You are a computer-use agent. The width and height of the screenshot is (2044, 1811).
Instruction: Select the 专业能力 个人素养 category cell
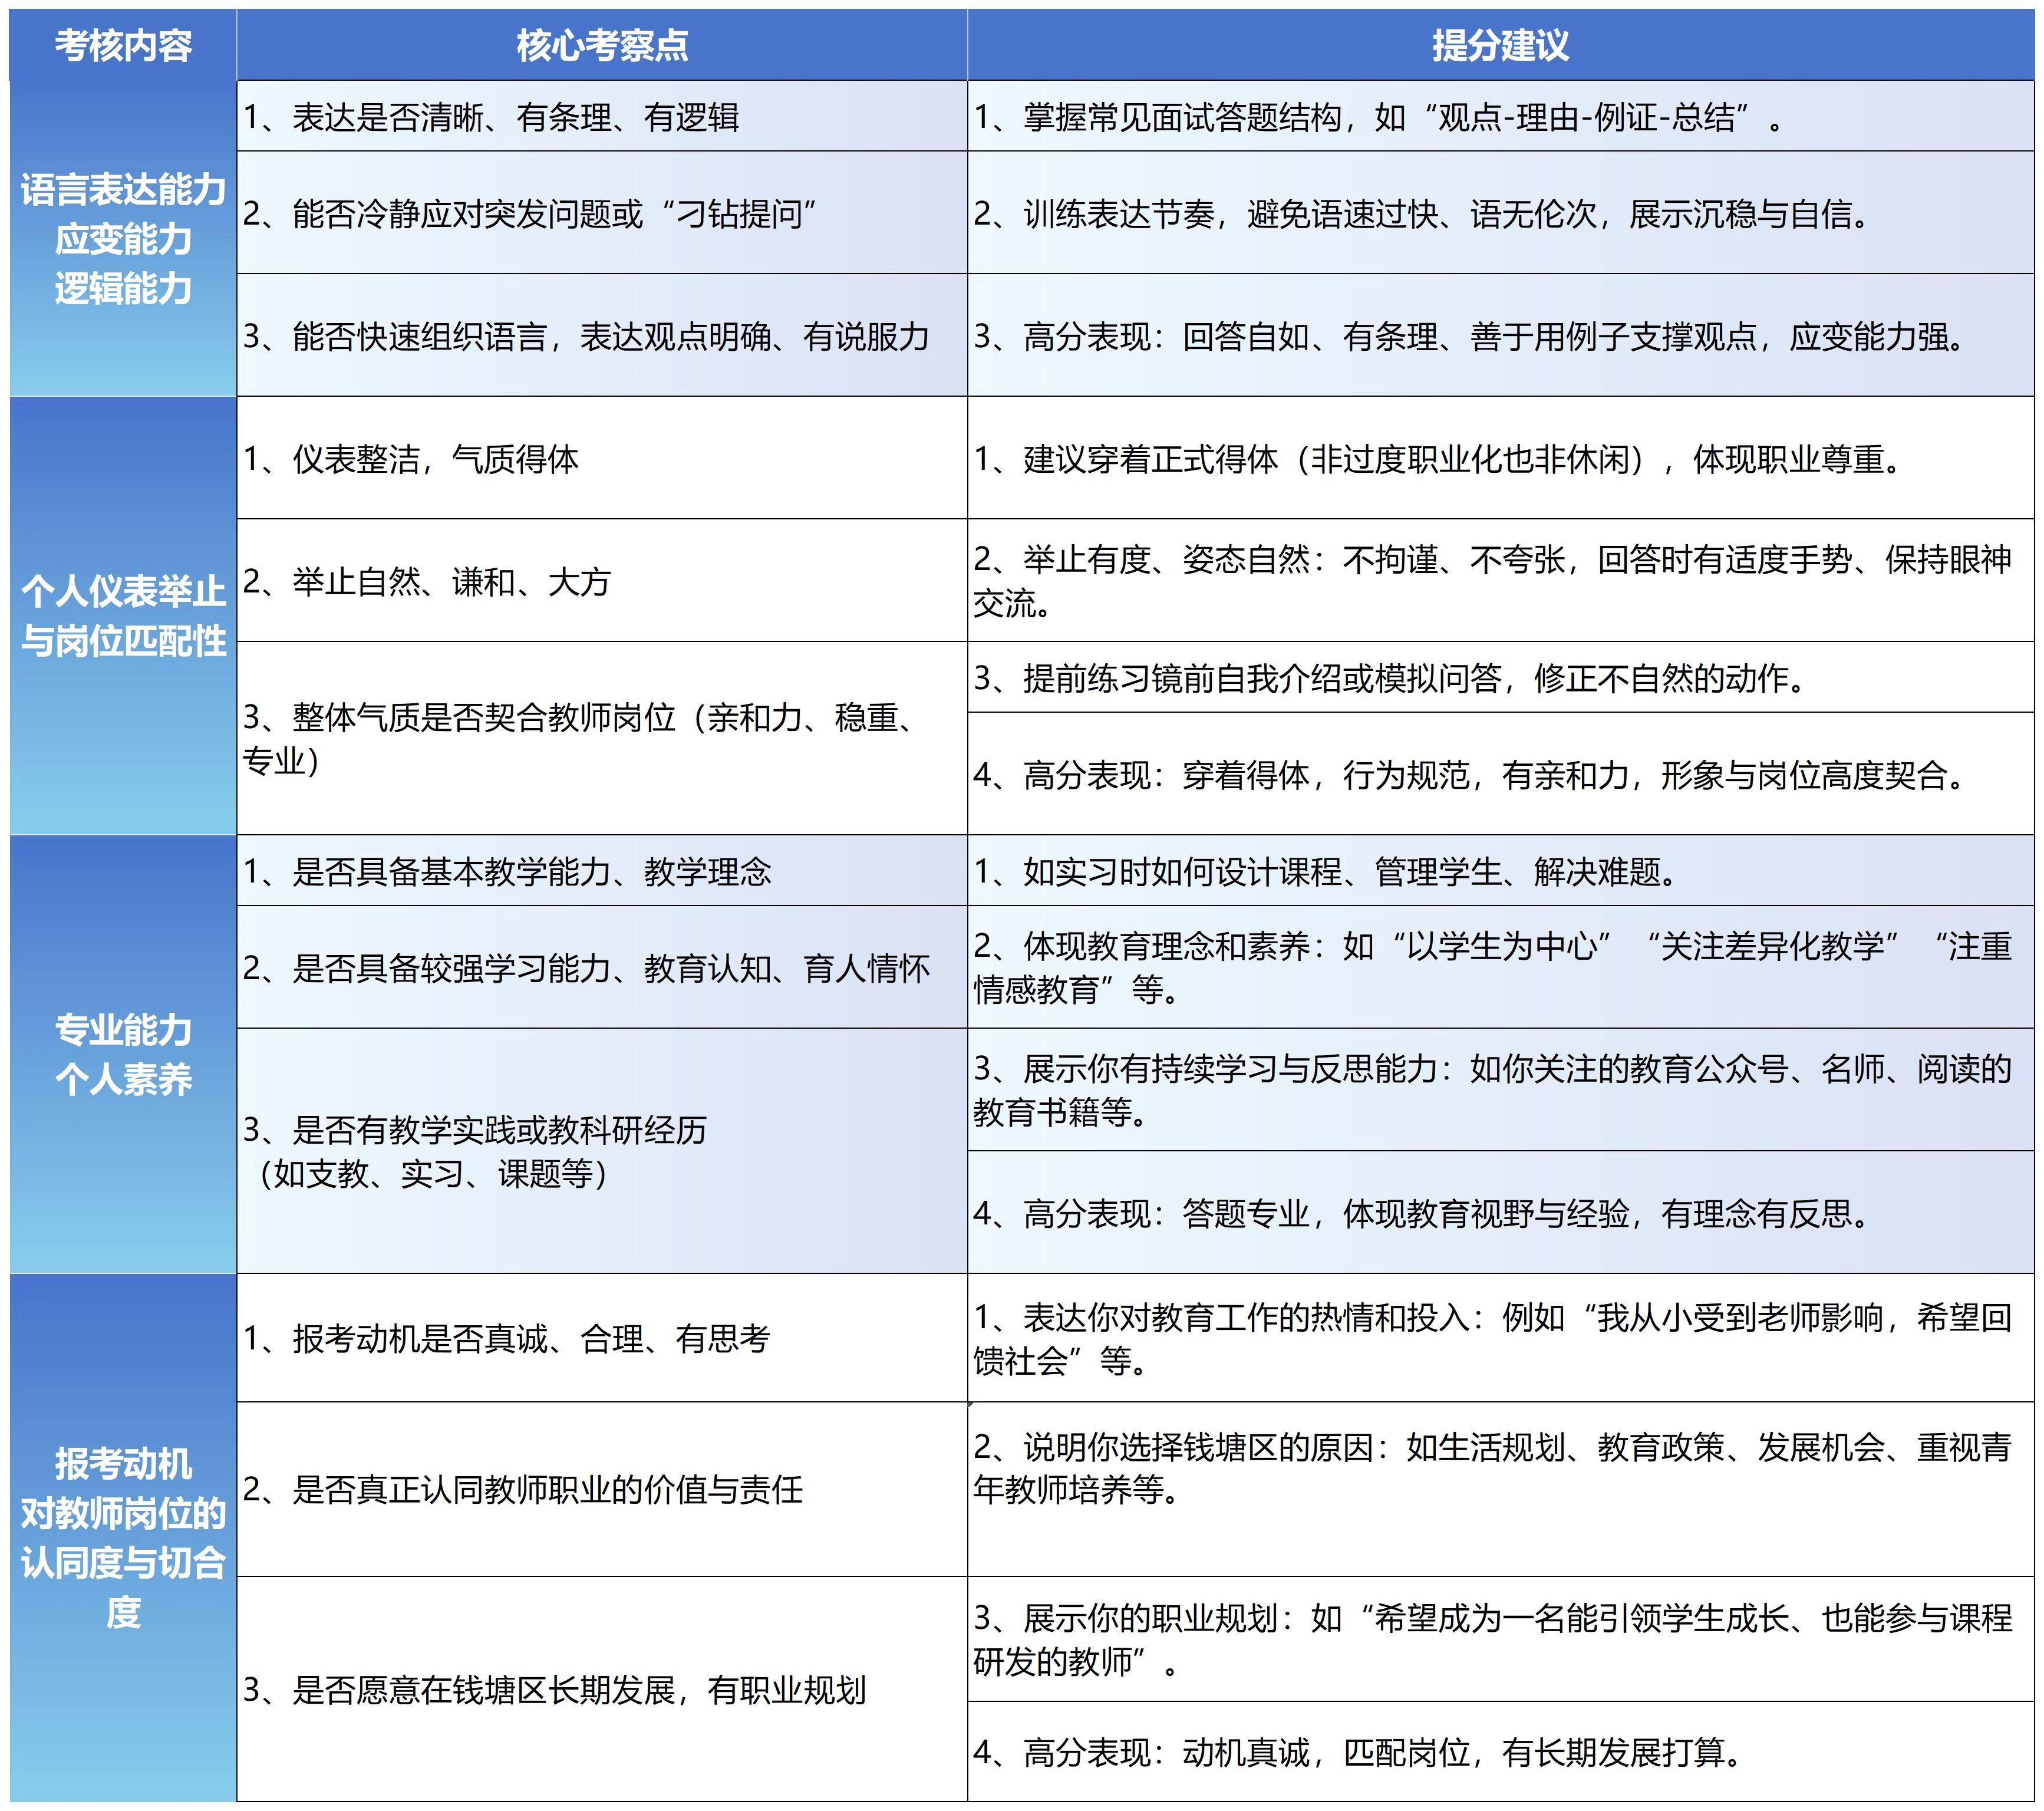122,1053
